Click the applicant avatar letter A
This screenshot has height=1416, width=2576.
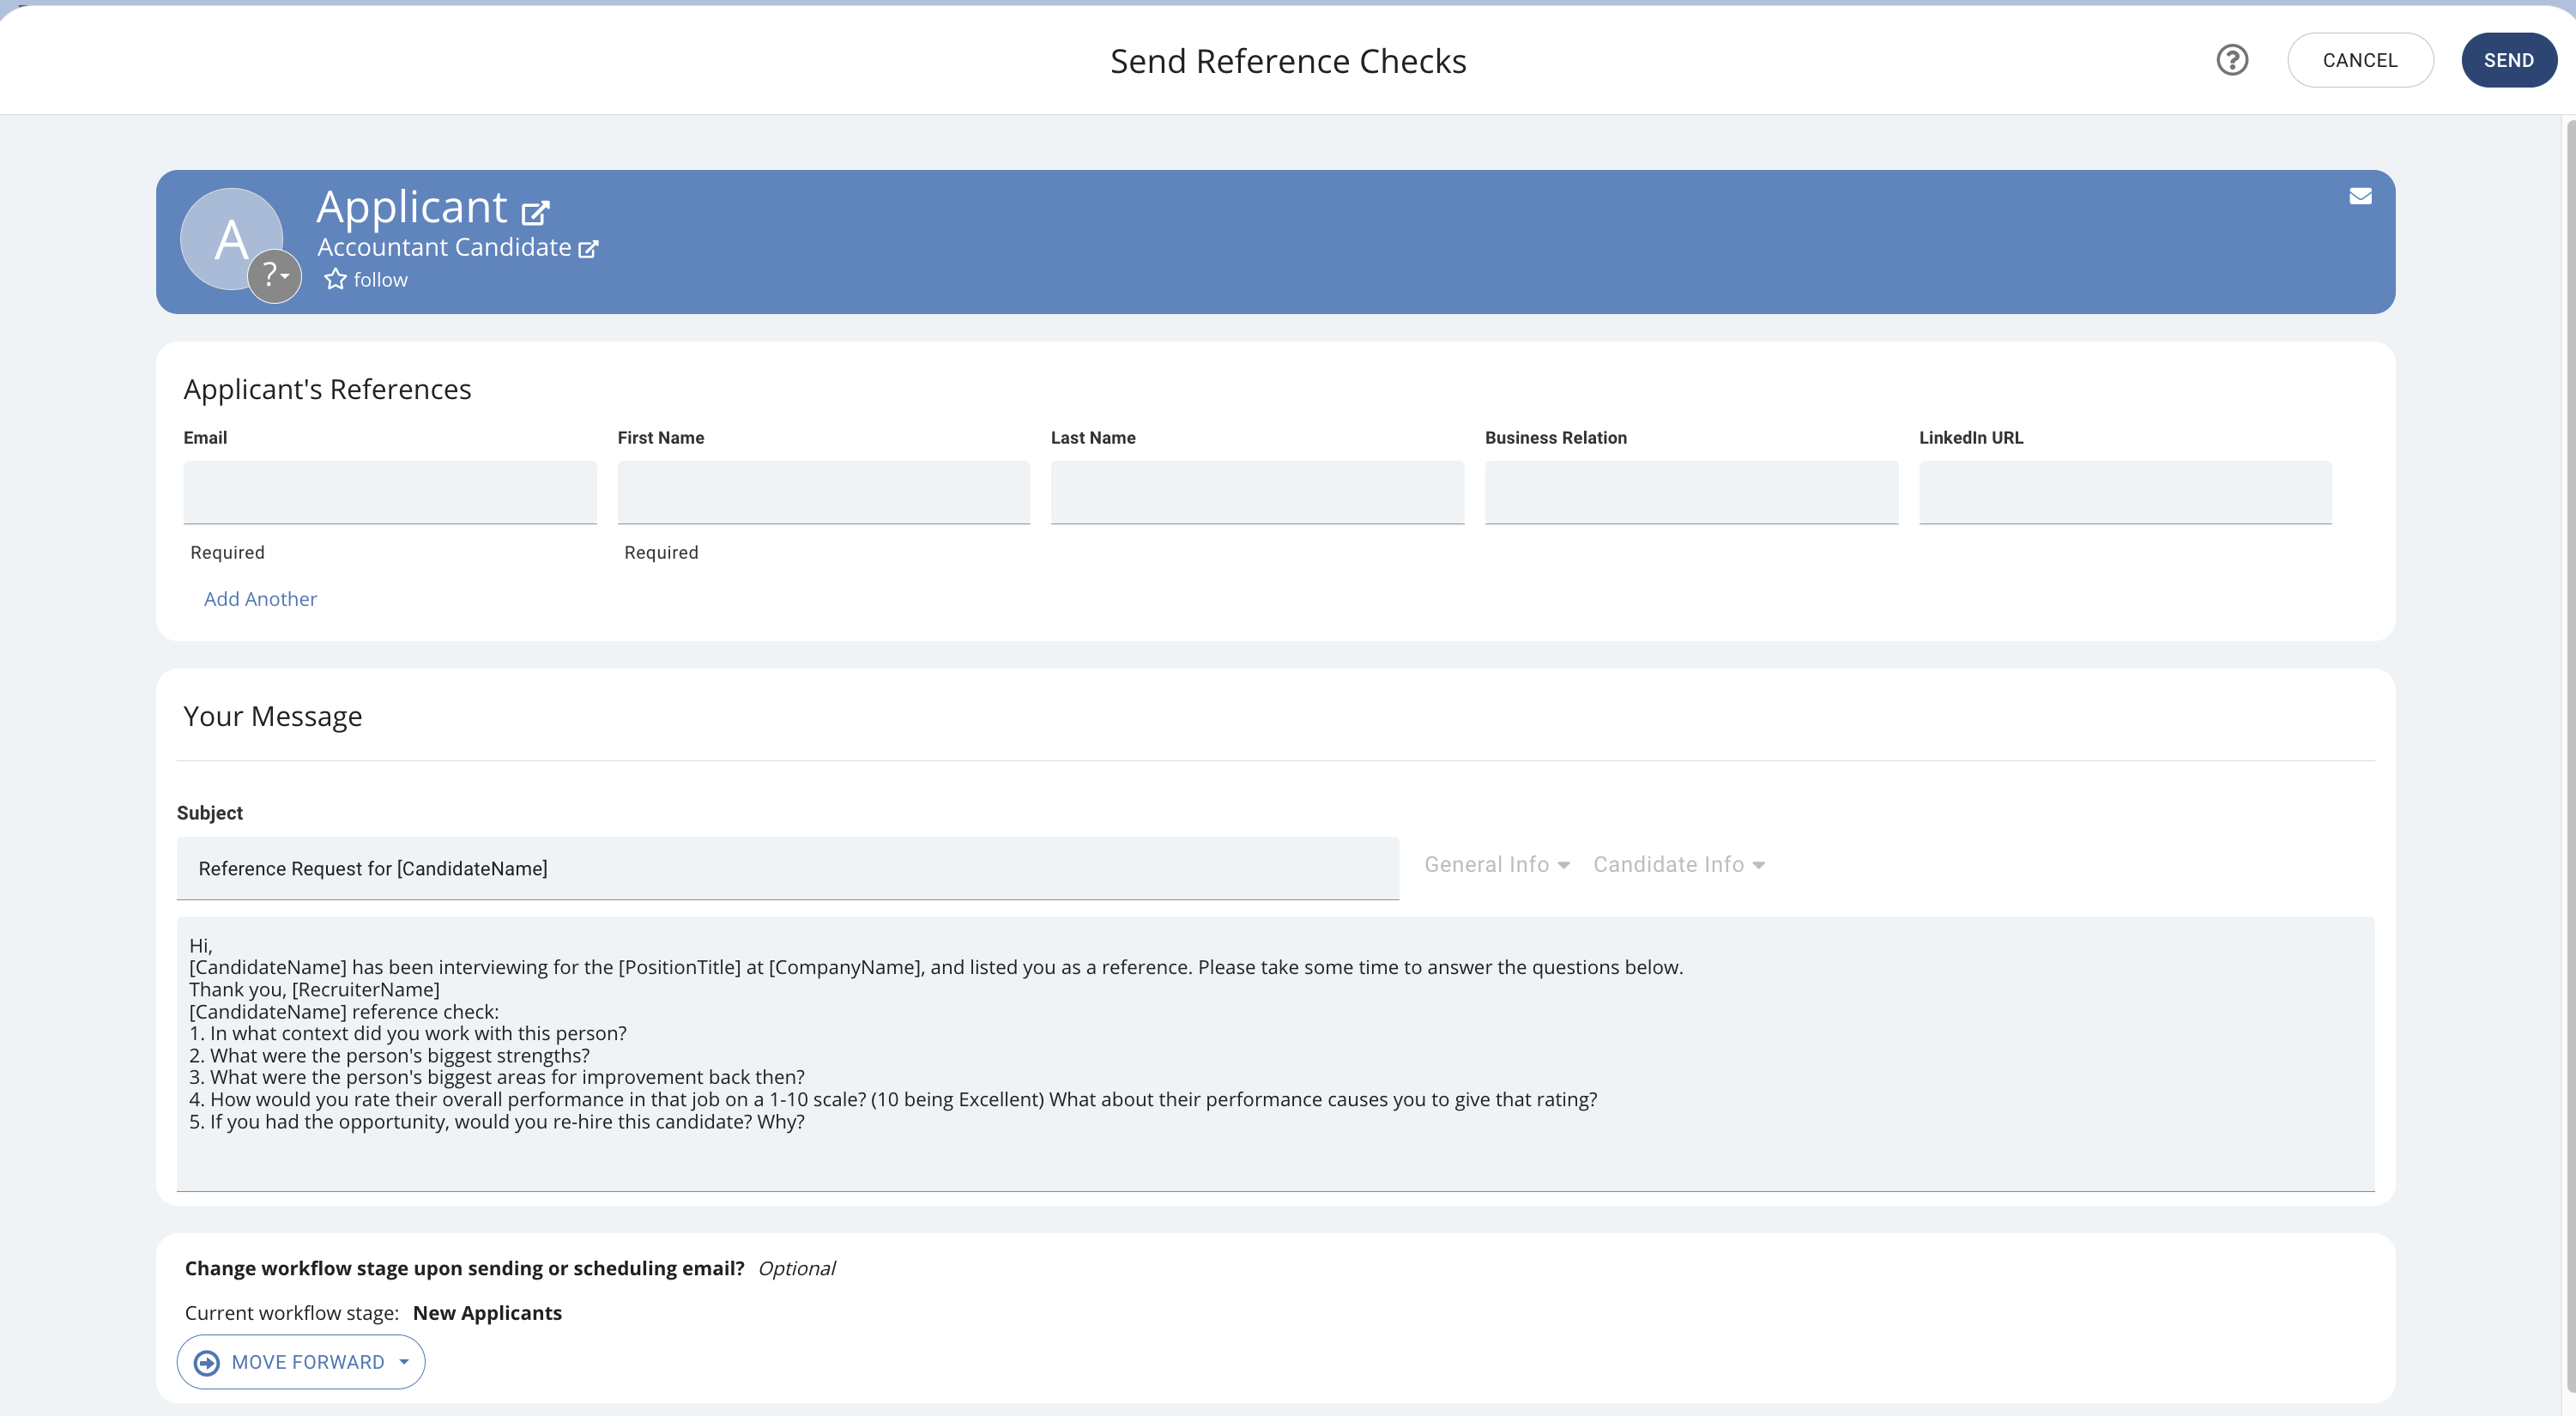click(x=230, y=239)
